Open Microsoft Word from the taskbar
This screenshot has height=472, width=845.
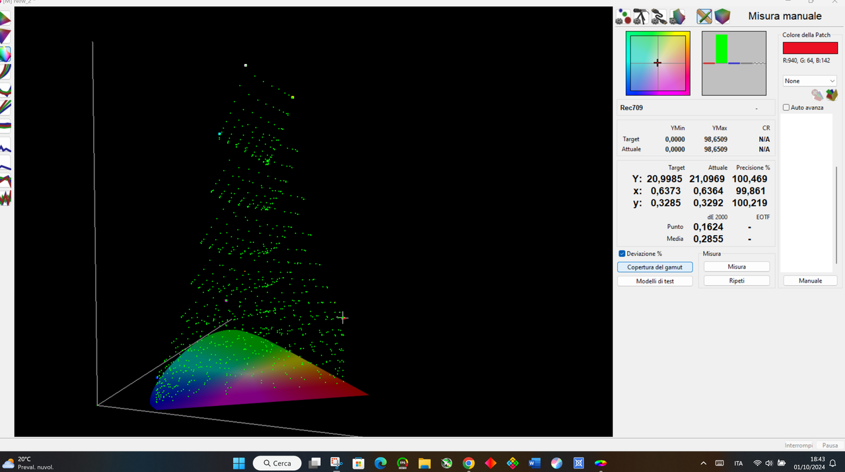(x=534, y=463)
